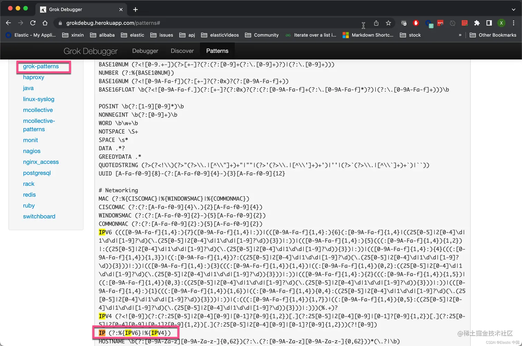
Task: Open the mcollective-patterns pattern file
Action: (39, 125)
